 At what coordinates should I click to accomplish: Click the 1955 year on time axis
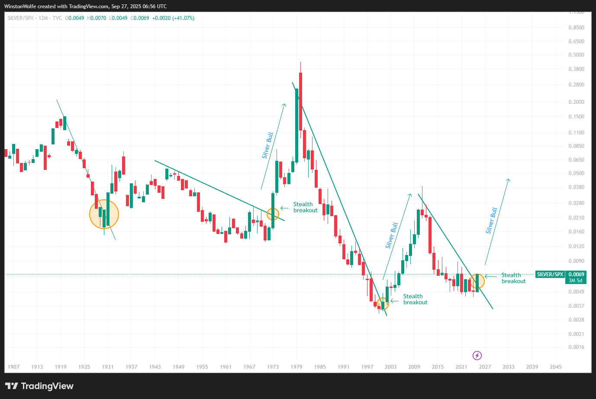202,367
